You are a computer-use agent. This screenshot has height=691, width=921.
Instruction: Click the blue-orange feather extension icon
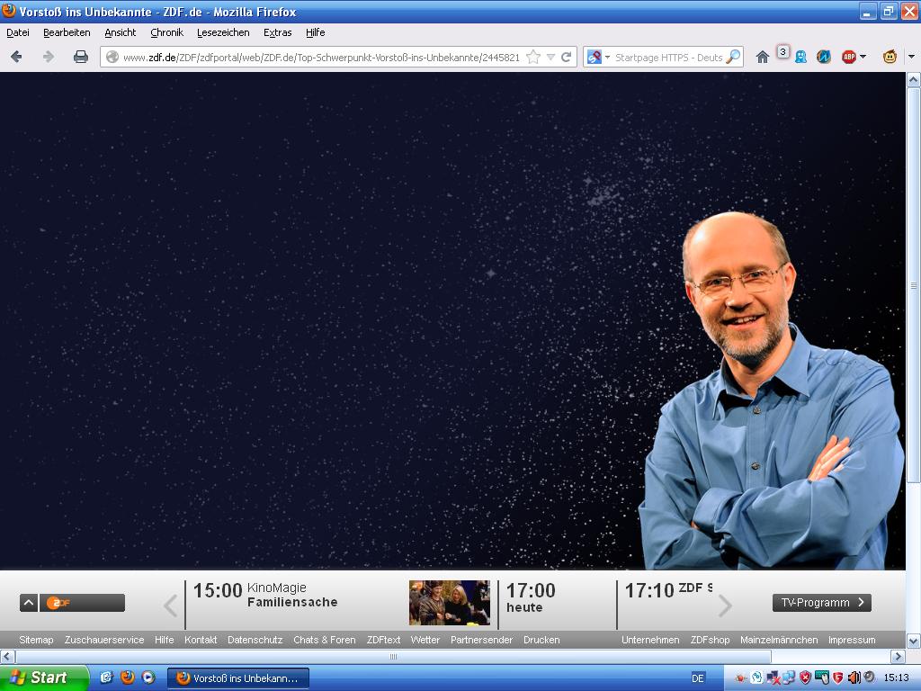[824, 57]
